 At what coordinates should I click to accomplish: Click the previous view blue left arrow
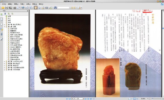tap(91, 99)
